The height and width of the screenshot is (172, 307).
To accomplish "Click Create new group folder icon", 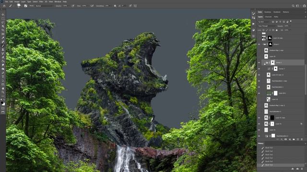I will pos(294,140).
